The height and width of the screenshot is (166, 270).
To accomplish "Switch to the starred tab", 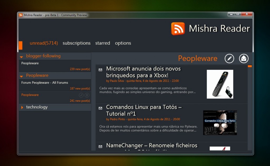I will tap(103, 43).
